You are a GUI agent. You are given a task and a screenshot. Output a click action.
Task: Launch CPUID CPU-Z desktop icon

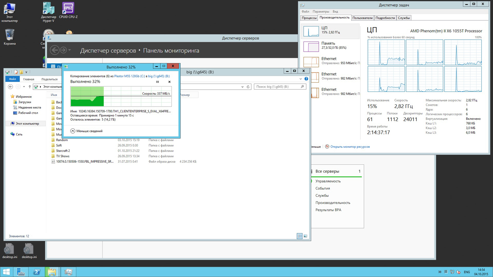pyautogui.click(x=68, y=10)
